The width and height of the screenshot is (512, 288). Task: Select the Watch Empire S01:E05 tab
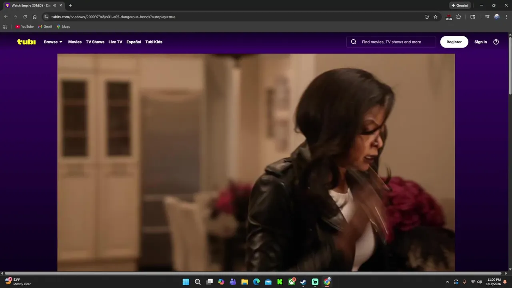(30, 6)
